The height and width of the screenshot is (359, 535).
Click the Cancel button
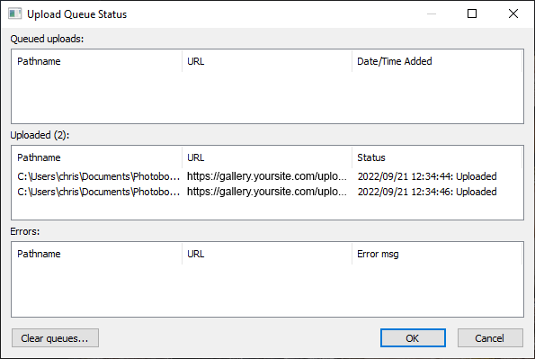point(490,337)
